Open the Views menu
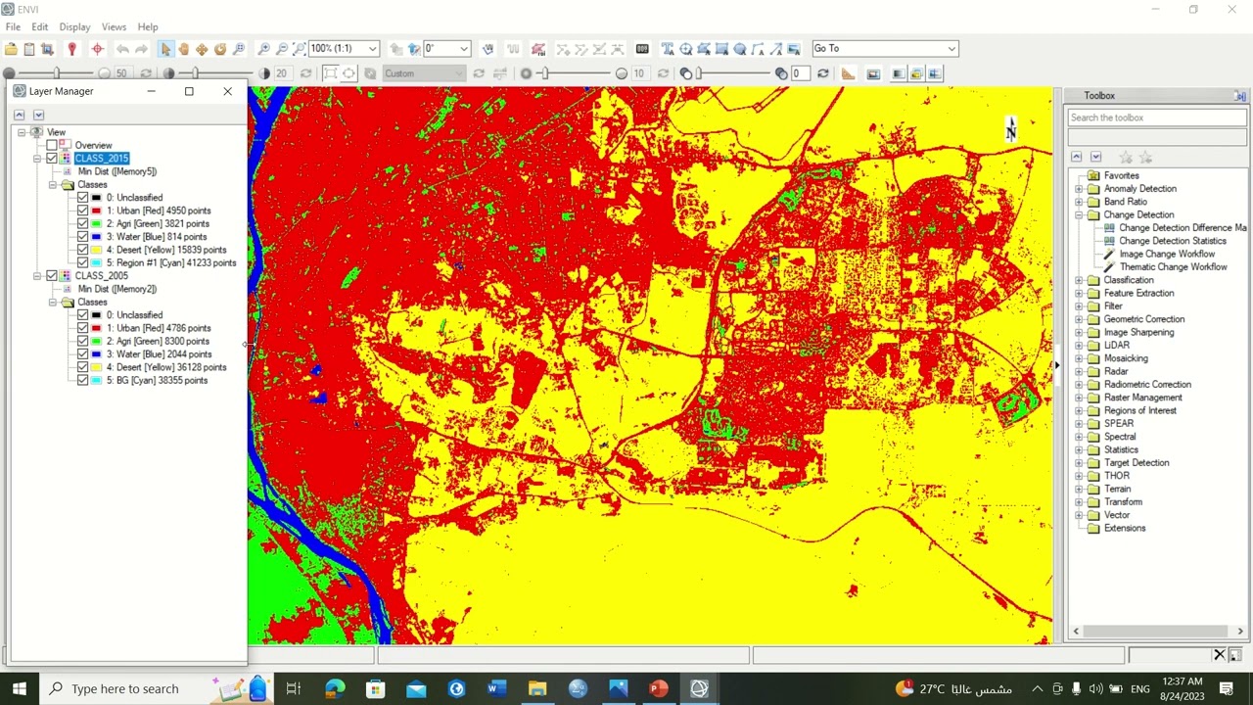 click(x=114, y=26)
